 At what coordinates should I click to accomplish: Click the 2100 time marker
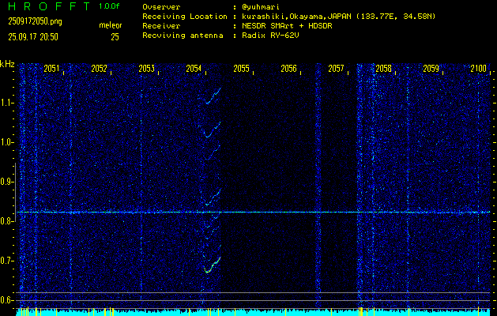(478, 69)
